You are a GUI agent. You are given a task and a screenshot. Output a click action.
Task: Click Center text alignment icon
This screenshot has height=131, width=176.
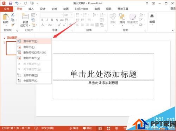pyautogui.click(x=82, y=25)
